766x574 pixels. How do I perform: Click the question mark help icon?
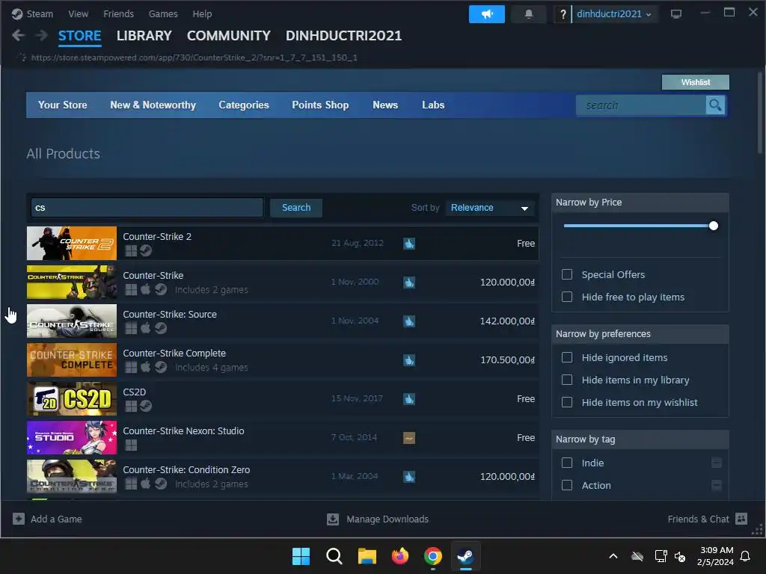[563, 14]
